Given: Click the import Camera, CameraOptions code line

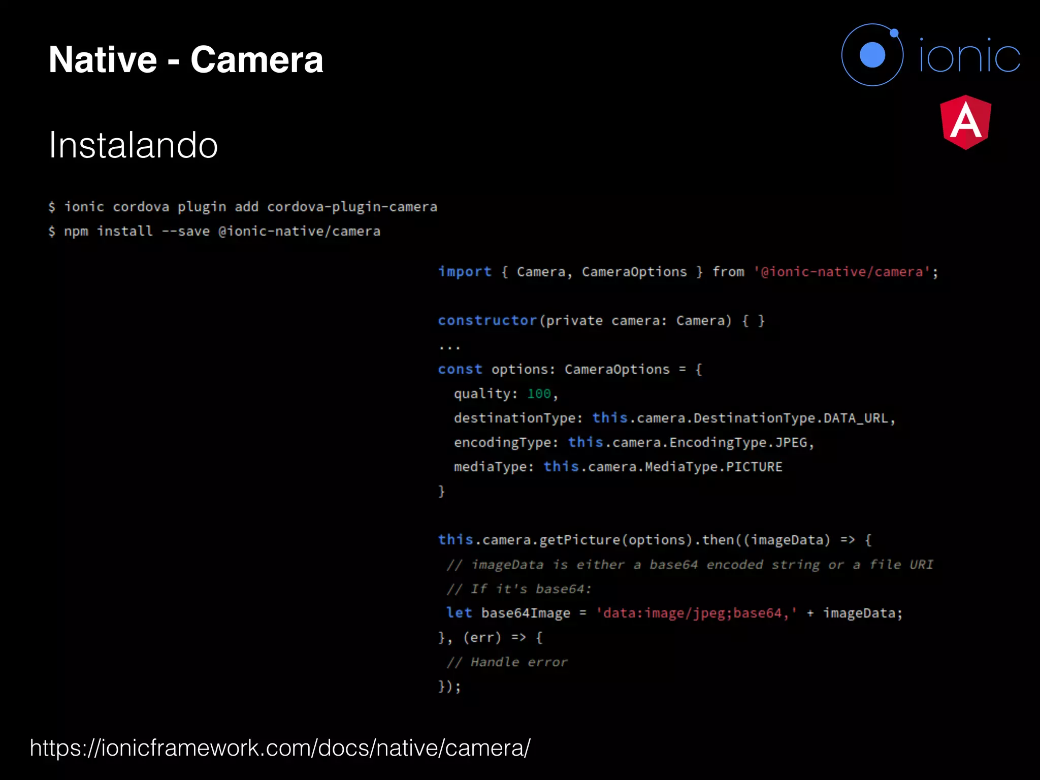Looking at the screenshot, I should pyautogui.click(x=688, y=272).
